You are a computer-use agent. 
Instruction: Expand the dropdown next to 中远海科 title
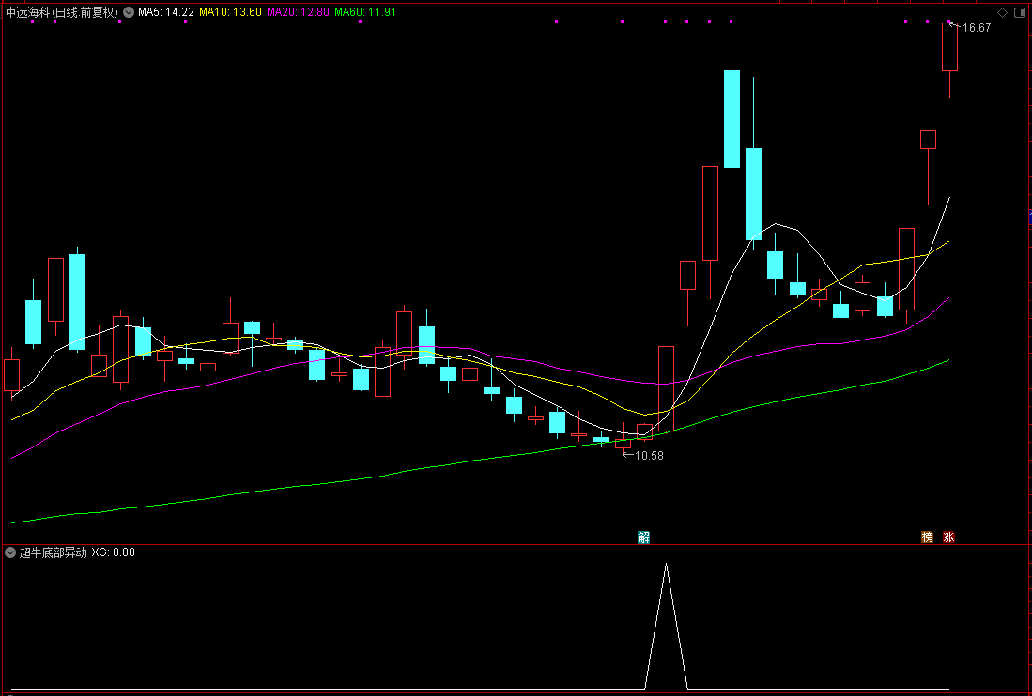point(129,12)
